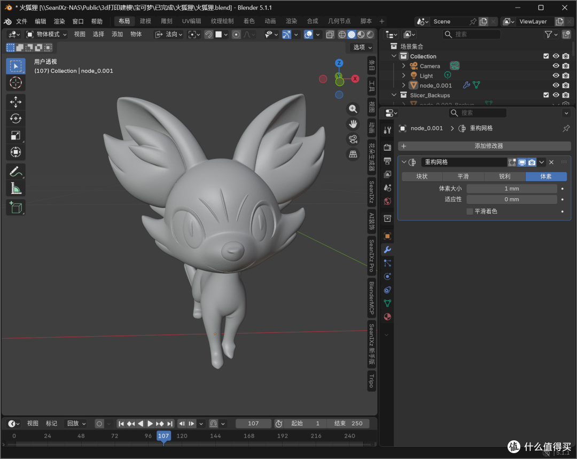Hide Camera in viewport via eye icon
577x459 pixels.
(x=556, y=66)
